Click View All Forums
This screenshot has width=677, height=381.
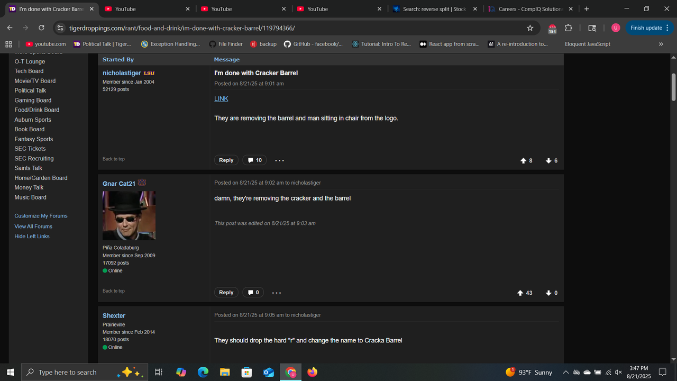[x=33, y=226]
